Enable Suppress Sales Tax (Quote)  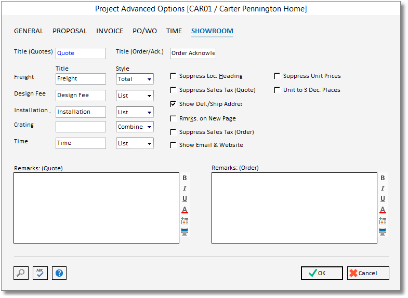173,90
